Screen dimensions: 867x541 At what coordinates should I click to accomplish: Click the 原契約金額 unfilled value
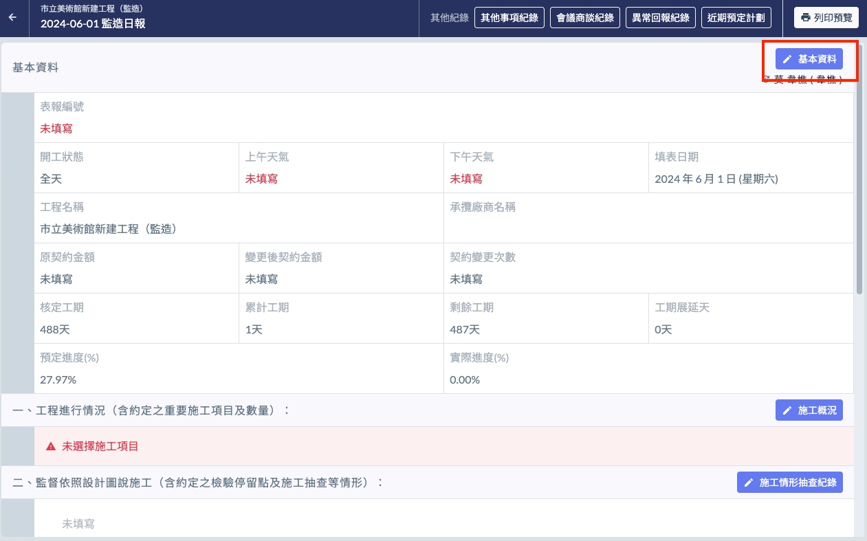56,279
